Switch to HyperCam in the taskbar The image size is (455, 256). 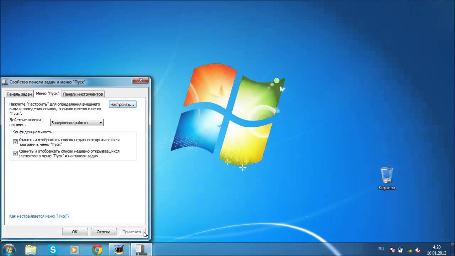point(119,250)
